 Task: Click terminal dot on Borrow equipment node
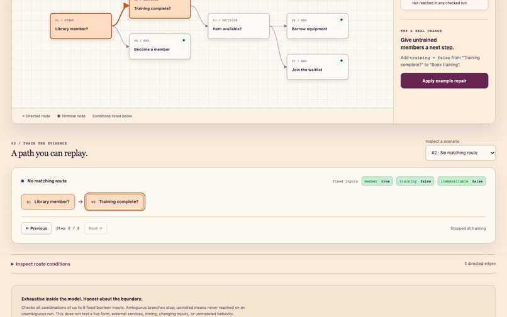tap(342, 19)
